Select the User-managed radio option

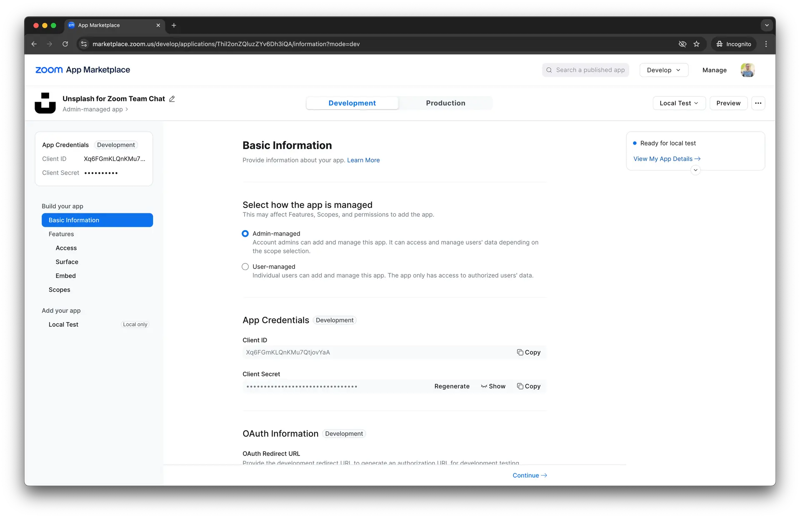[245, 267]
